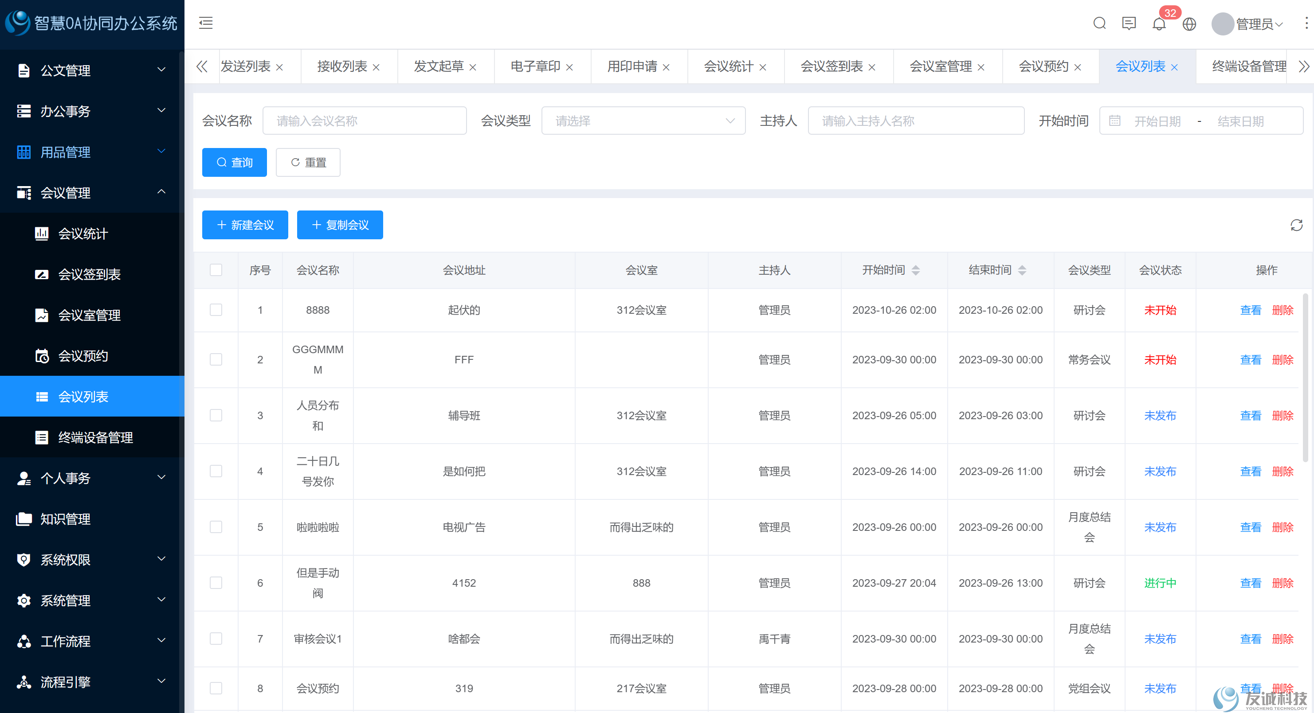This screenshot has height=713, width=1314.
Task: Expand the 系统管理 menu
Action: pos(92,600)
